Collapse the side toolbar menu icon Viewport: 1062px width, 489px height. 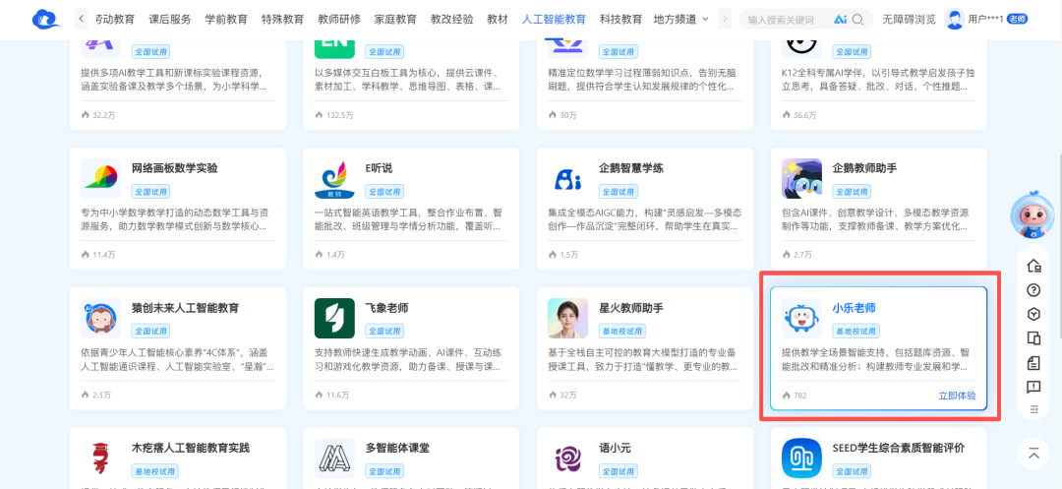pos(1033,409)
